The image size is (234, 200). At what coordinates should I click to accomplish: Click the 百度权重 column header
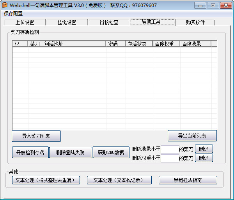[x=166, y=44]
